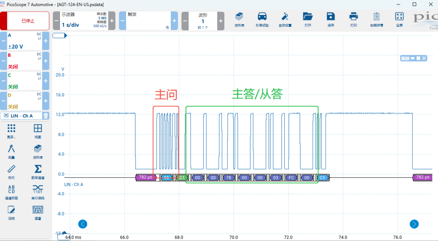This screenshot has height=241, width=438.
Task: Increase trigger setting plus button
Action: [x=174, y=21]
